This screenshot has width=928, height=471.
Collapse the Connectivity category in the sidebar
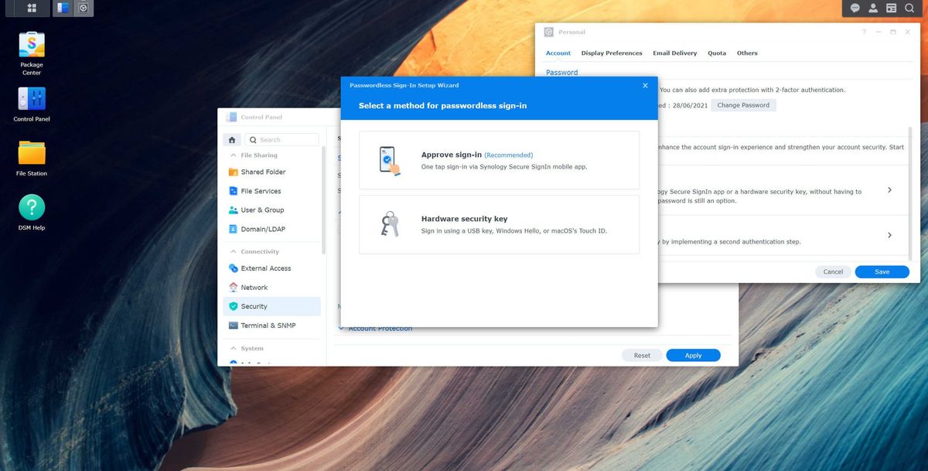(x=232, y=251)
